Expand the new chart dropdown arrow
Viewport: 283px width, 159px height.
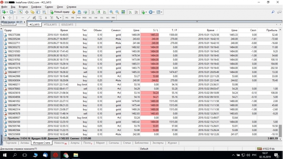8,12
